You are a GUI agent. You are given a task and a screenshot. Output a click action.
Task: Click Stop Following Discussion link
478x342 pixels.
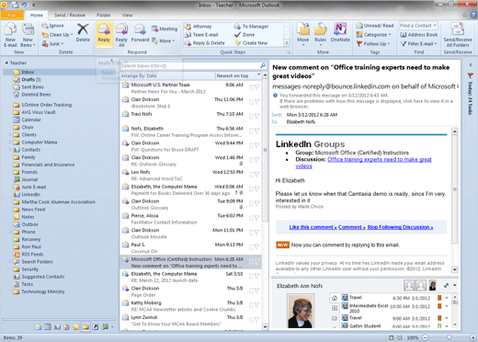click(400, 227)
